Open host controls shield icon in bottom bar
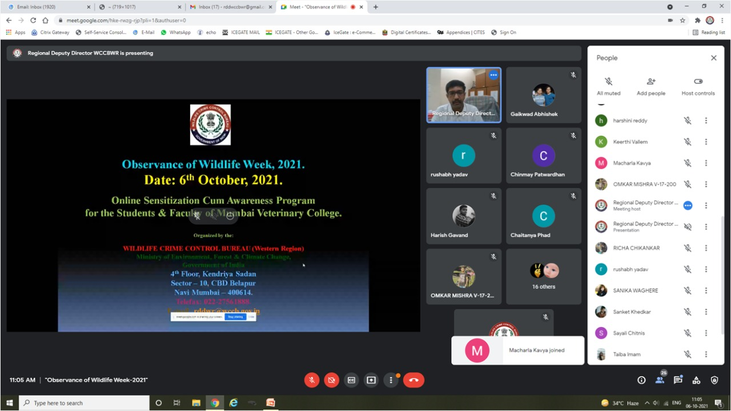731x411 pixels. tap(714, 380)
